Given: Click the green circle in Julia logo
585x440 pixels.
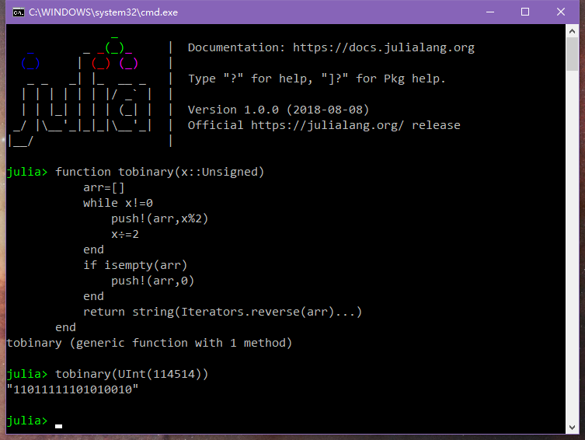Looking at the screenshot, I should point(114,47).
